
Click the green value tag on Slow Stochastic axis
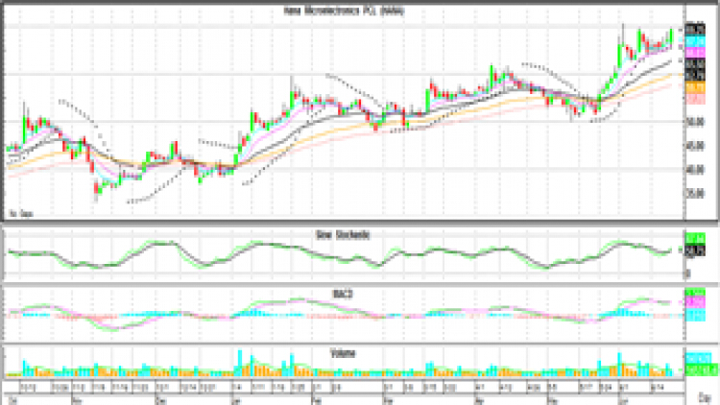coord(695,238)
